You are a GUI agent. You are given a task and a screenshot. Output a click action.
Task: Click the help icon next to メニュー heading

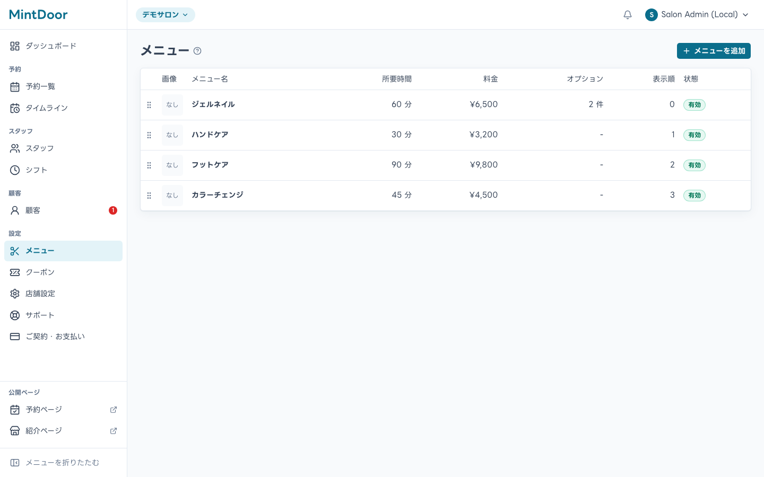click(x=197, y=51)
